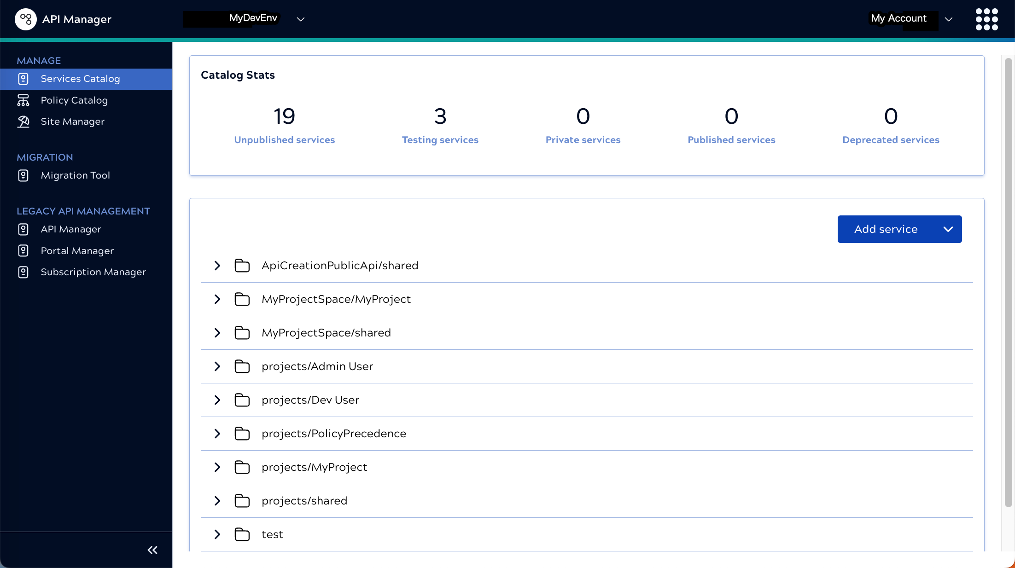Click the Site Manager icon
This screenshot has height=568, width=1015.
[x=23, y=122]
